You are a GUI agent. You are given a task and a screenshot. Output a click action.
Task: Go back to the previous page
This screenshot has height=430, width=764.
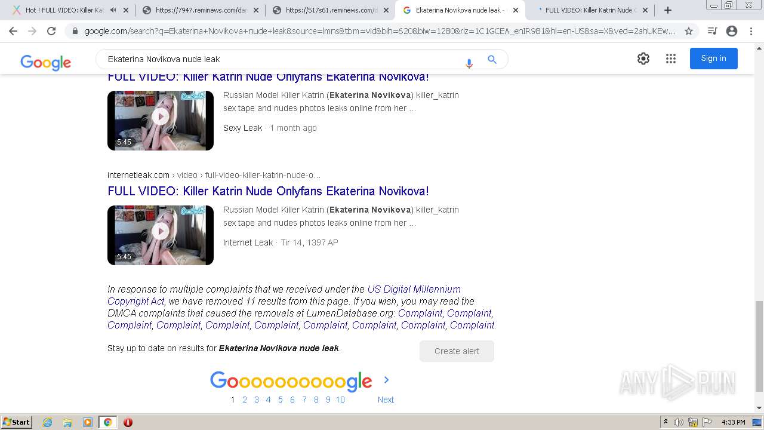point(13,31)
